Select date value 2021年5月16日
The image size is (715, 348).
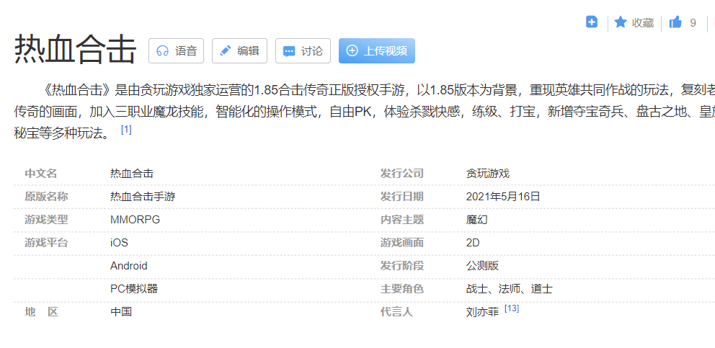pos(503,197)
